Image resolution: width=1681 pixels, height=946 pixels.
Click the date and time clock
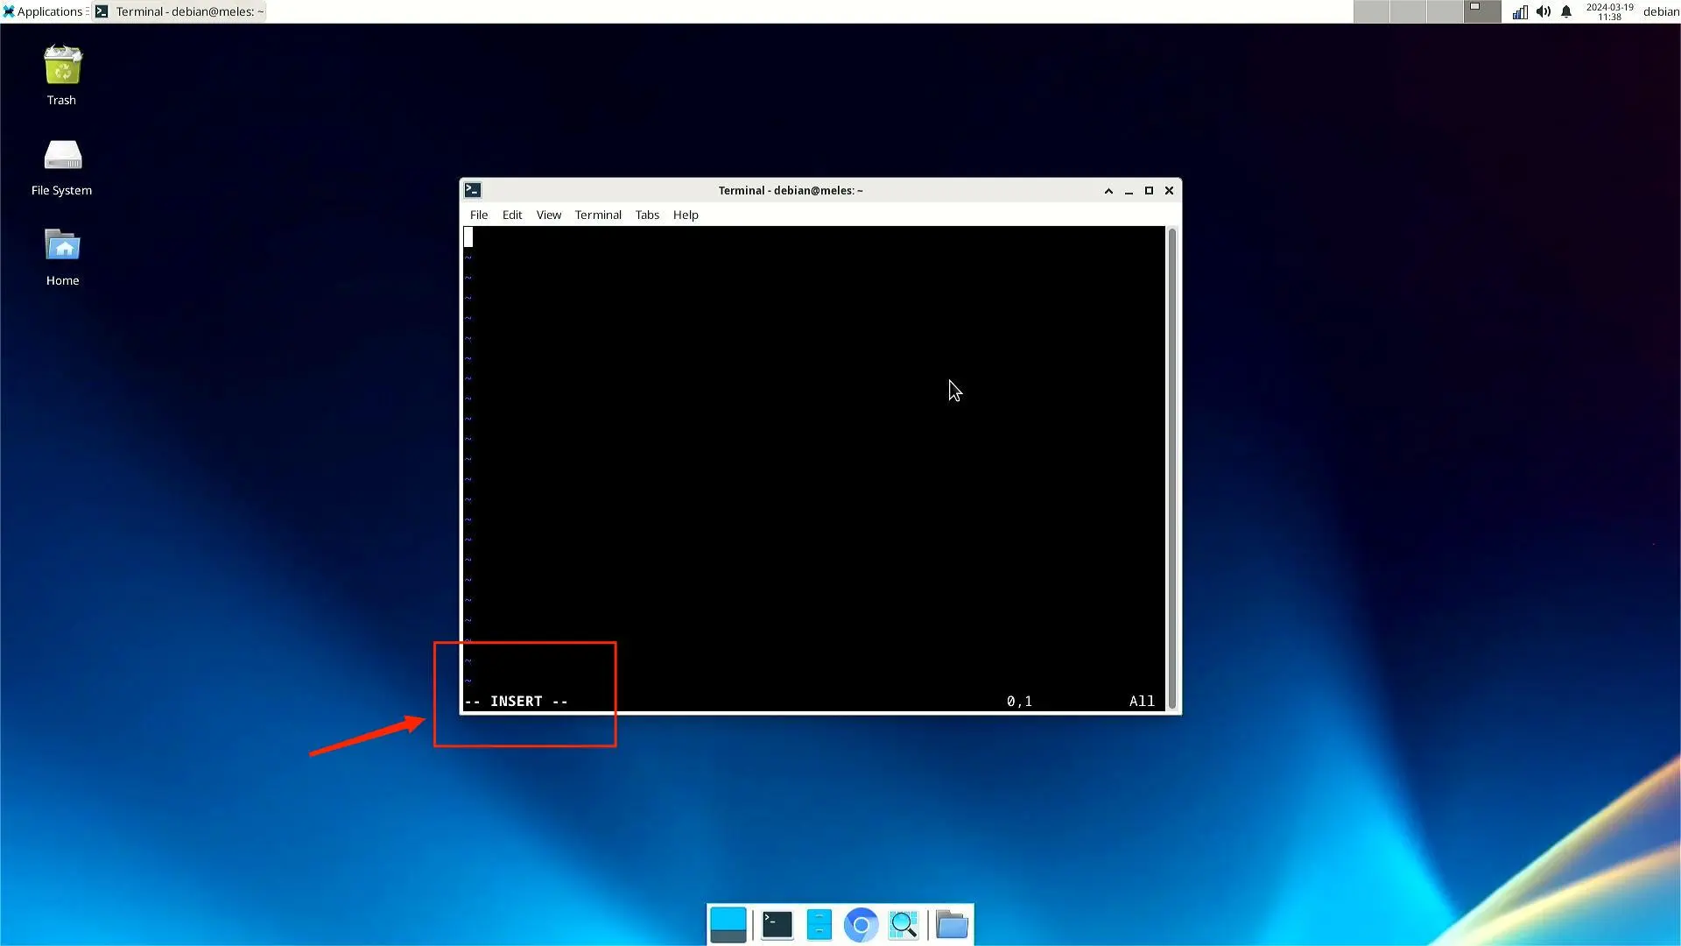pos(1609,11)
